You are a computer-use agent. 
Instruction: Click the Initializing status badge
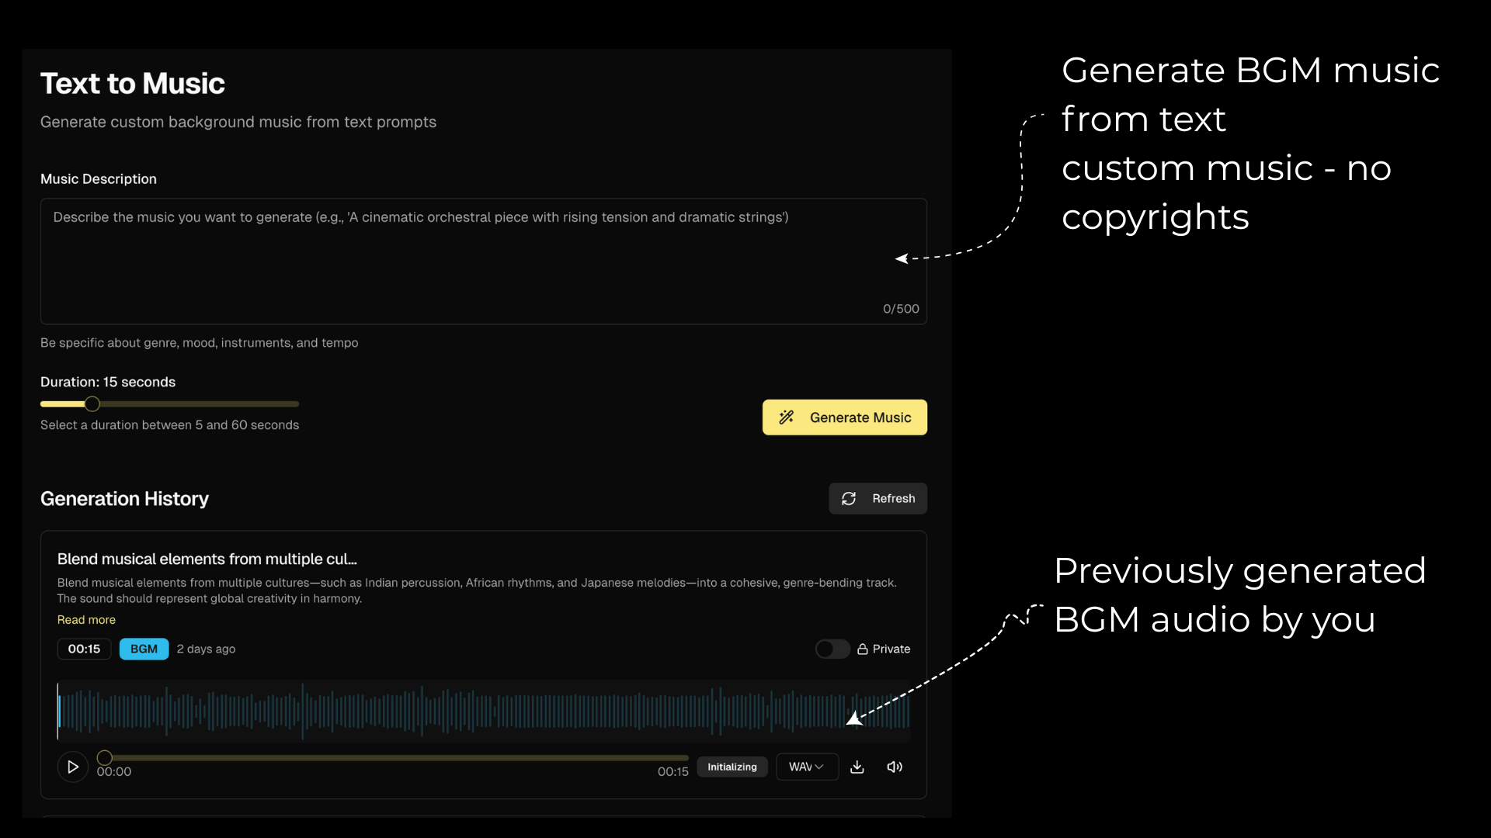(732, 767)
